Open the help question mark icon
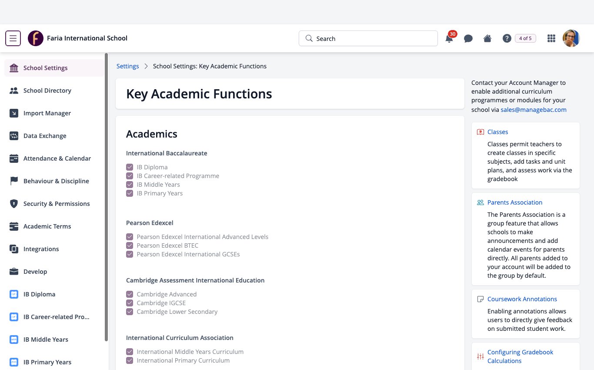This screenshot has width=594, height=370. click(x=507, y=38)
